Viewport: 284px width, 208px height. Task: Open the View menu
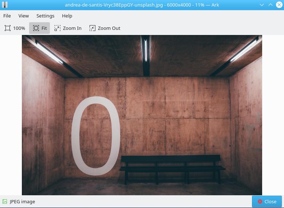24,16
